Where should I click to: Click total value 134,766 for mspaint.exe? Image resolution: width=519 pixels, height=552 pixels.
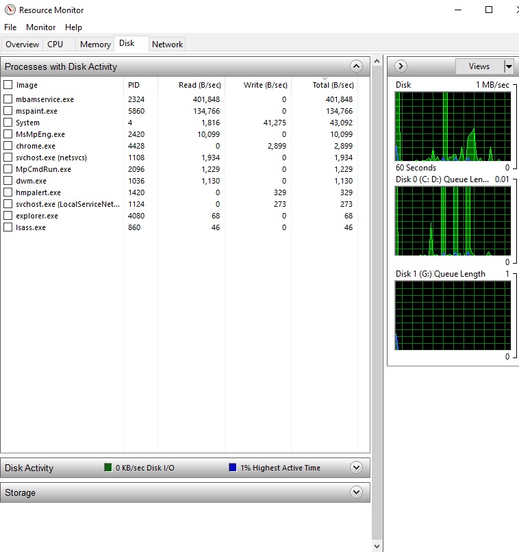click(x=339, y=111)
